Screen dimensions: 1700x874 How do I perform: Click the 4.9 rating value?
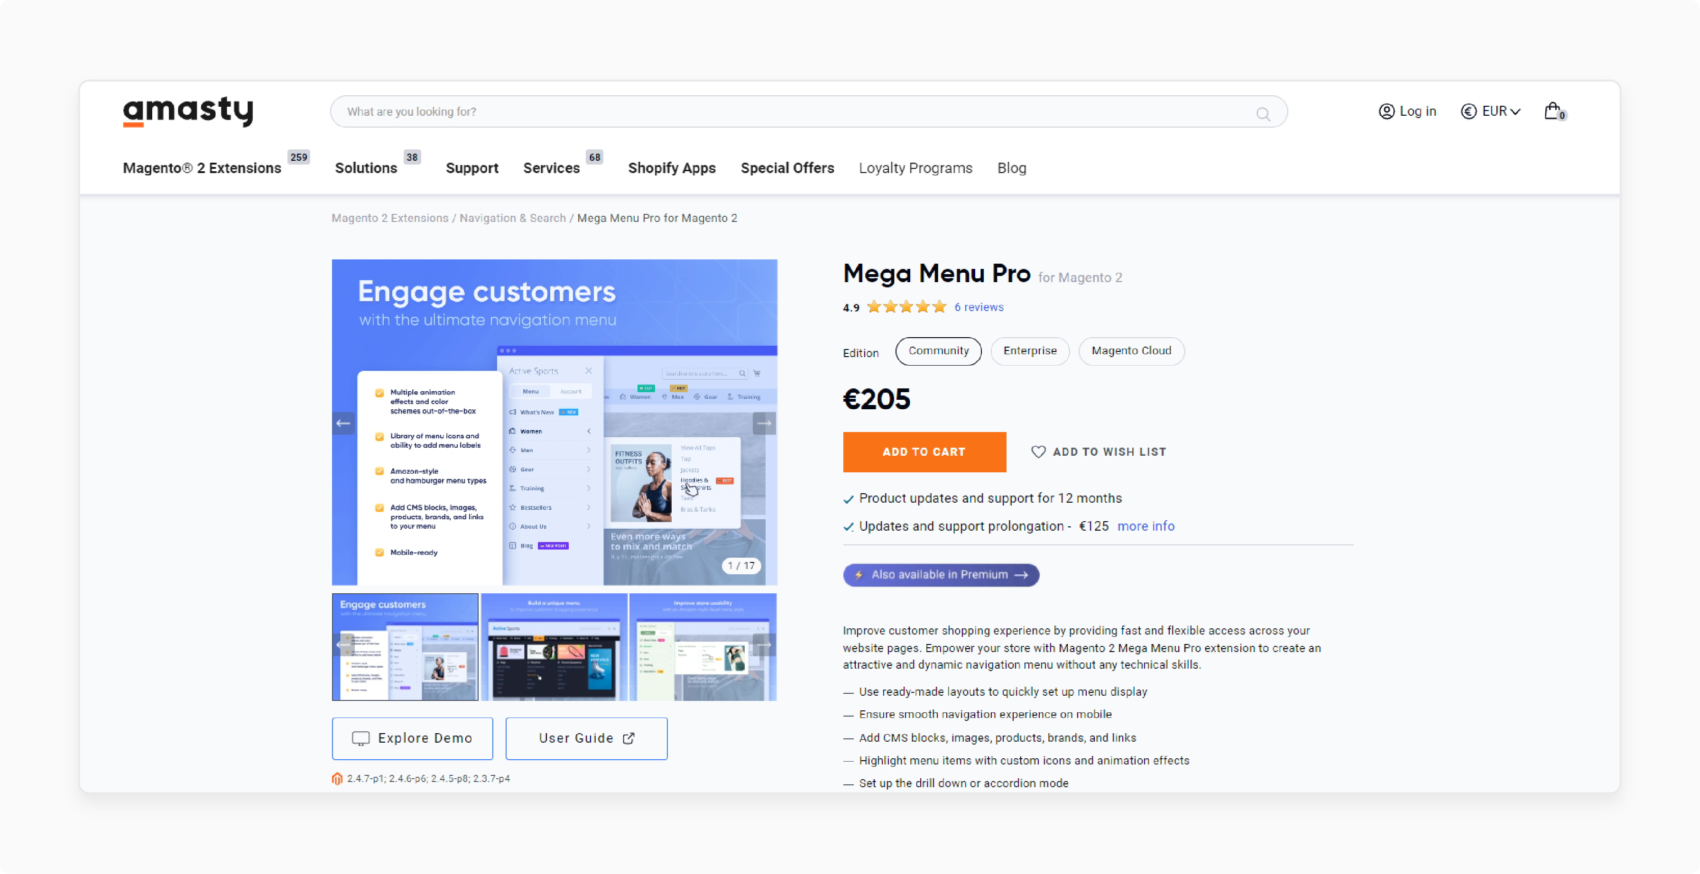tap(850, 307)
